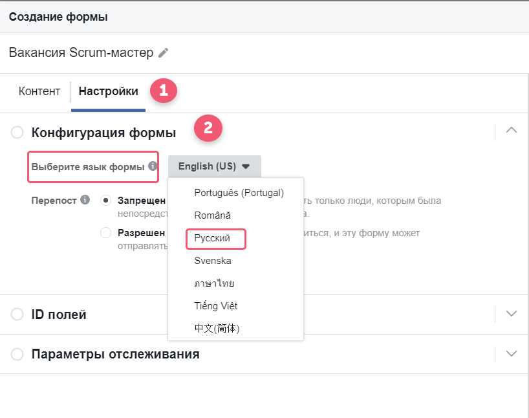Switch to the "Контент" tab
The width and height of the screenshot is (529, 418).
39,91
